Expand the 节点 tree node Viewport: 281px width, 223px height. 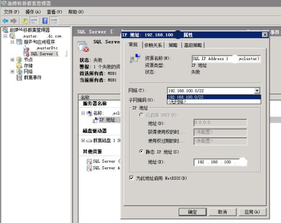tap(12, 60)
